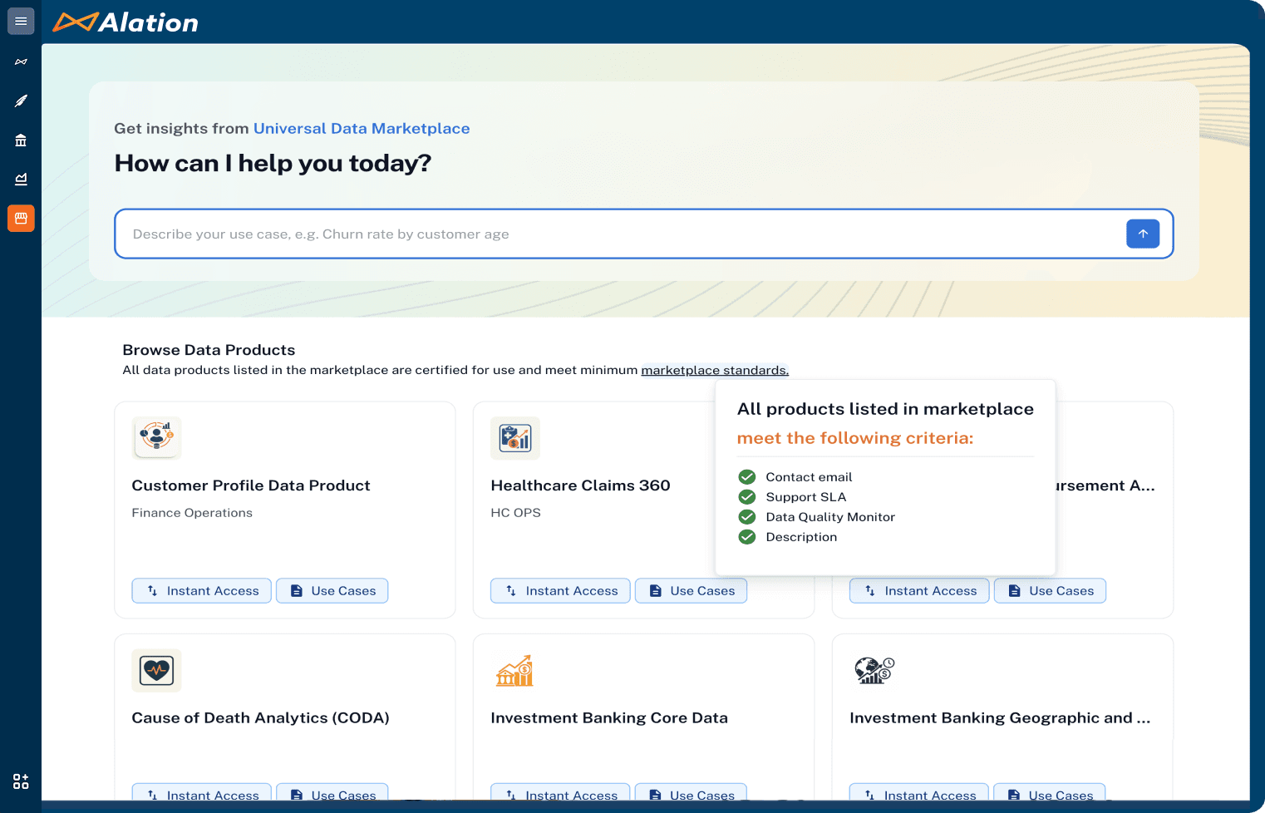Open the compose quill icon in sidebar
The width and height of the screenshot is (1265, 813).
(x=21, y=101)
